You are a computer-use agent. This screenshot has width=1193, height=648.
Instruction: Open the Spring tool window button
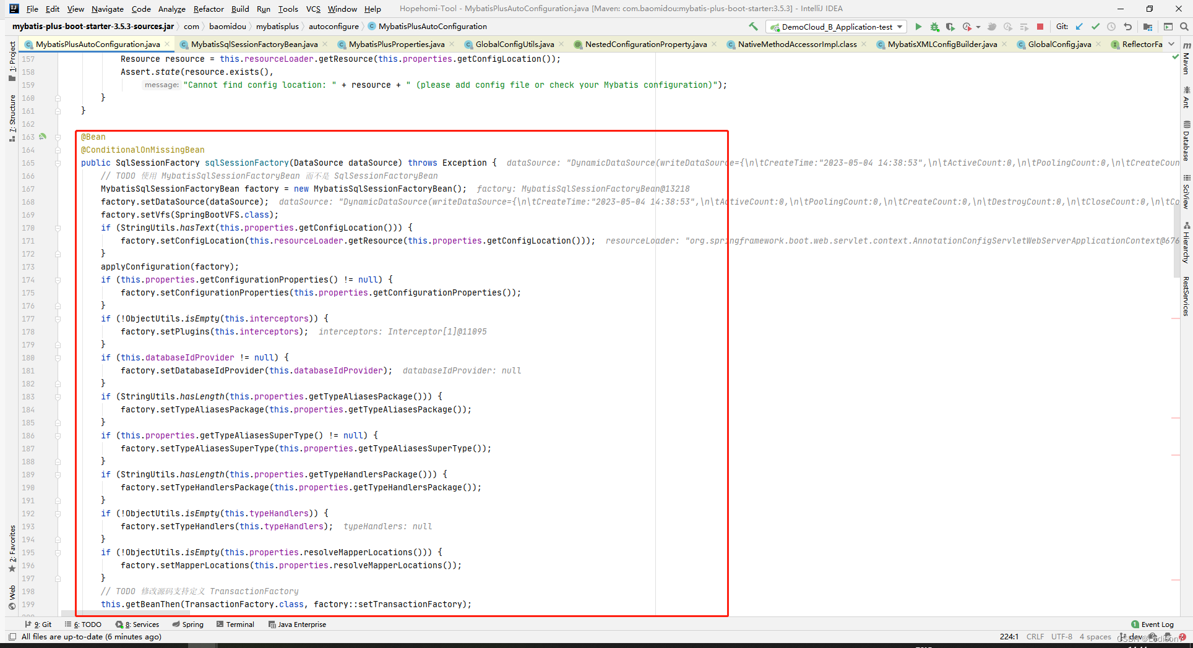(188, 625)
